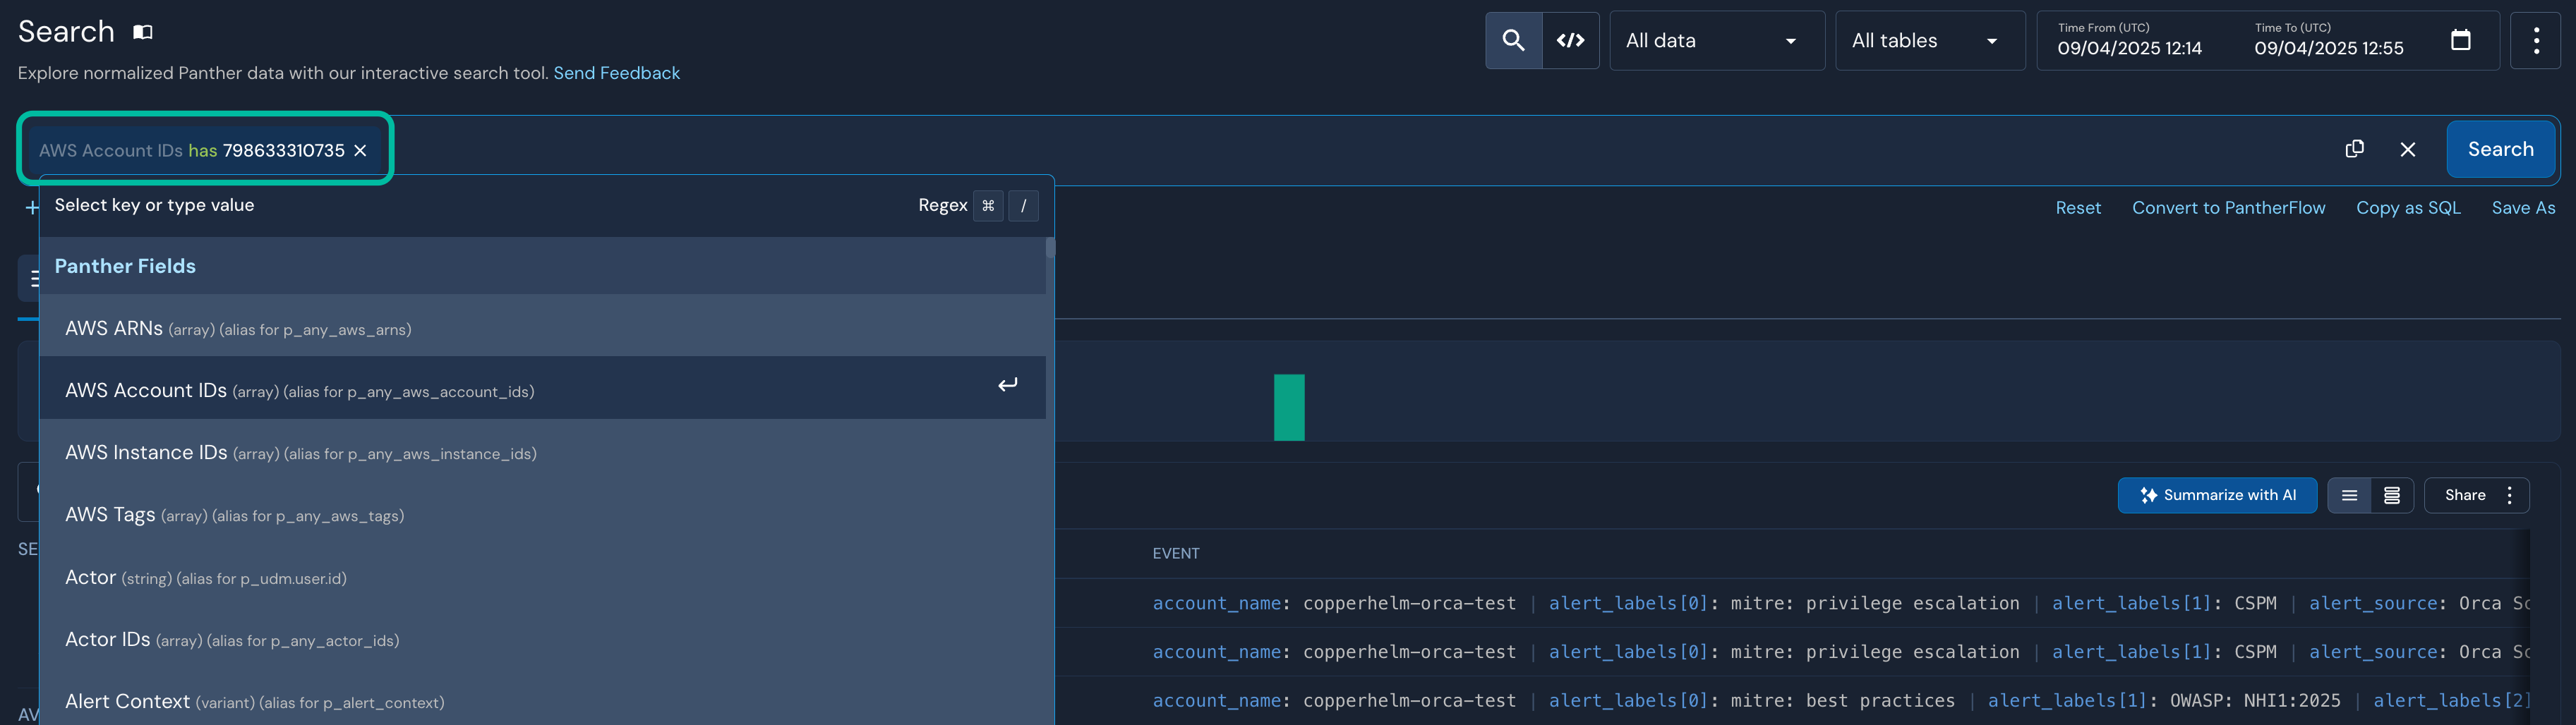This screenshot has width=2576, height=725.
Task: Click Summarize with AI button
Action: coord(2217,495)
